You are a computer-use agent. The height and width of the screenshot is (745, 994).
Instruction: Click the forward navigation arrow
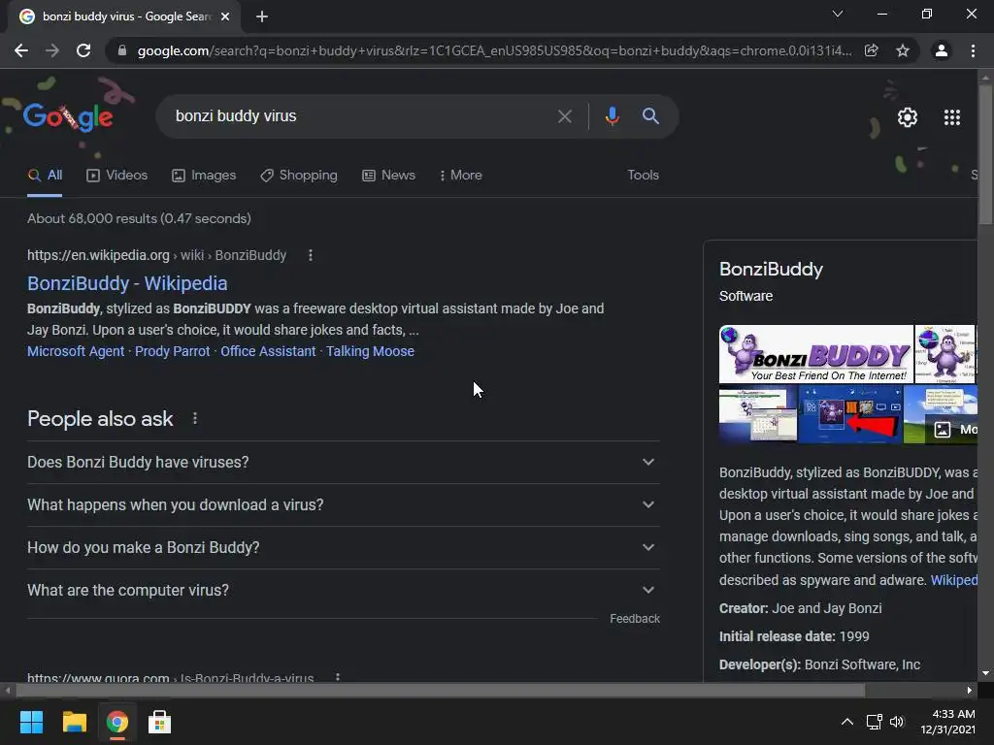point(52,50)
